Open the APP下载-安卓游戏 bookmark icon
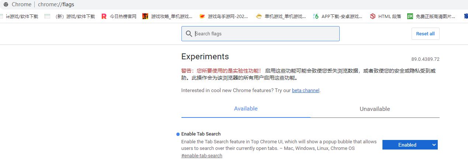Screen dimensions: 468x165 [x=316, y=16]
